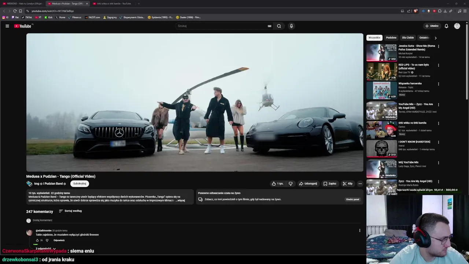
Task: Click the Utwórz create button
Action: click(432, 26)
